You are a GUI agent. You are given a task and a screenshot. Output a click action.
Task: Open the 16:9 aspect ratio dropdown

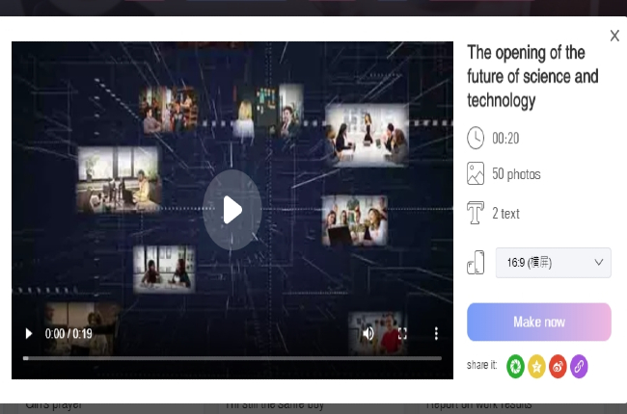click(552, 262)
